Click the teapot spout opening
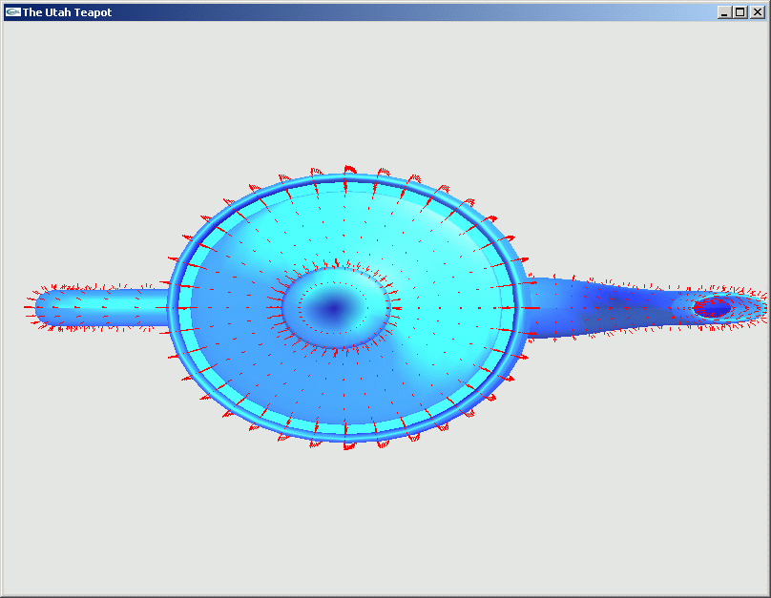771x598 pixels. coord(712,308)
